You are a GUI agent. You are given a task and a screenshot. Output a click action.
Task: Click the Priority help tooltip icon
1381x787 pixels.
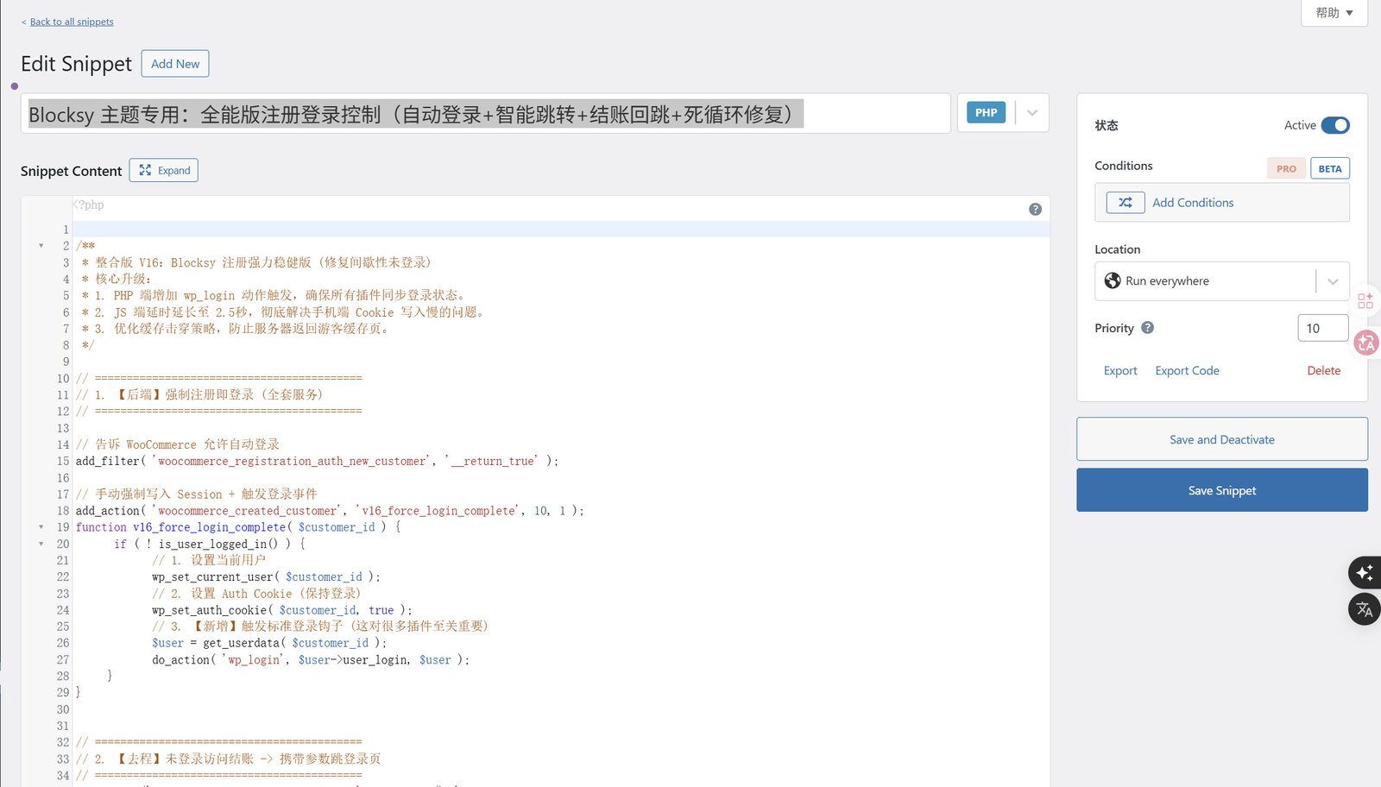tap(1147, 328)
